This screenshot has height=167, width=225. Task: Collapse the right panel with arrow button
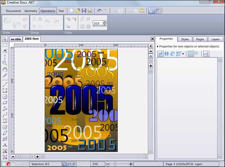(151, 46)
